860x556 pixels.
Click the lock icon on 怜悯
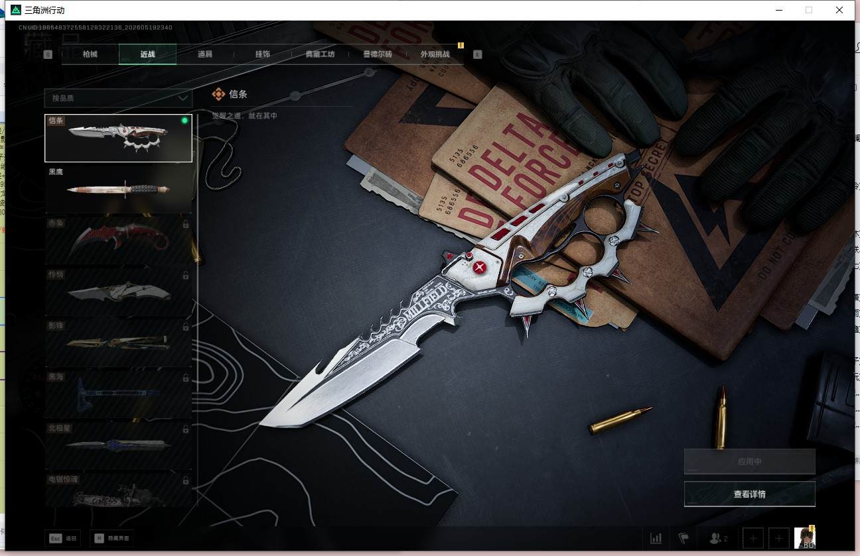pos(185,275)
